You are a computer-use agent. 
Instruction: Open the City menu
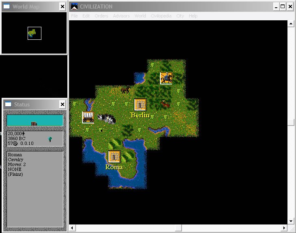tap(180, 16)
